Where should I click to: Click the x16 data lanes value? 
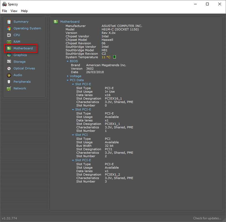(x=108, y=95)
